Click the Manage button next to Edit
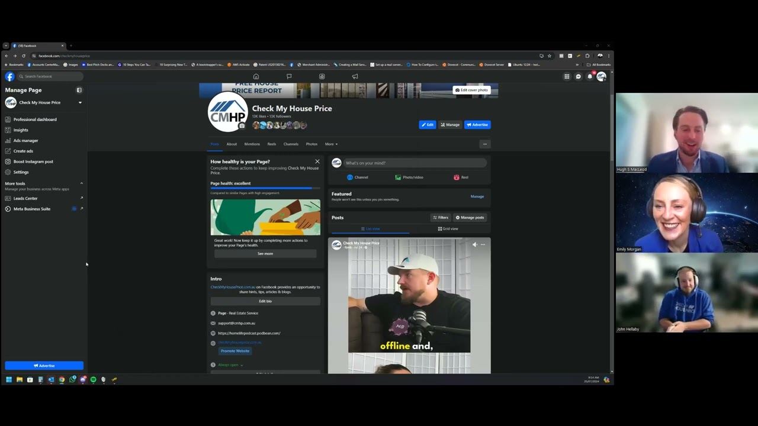Screen dimensions: 758x426 pos(450,125)
